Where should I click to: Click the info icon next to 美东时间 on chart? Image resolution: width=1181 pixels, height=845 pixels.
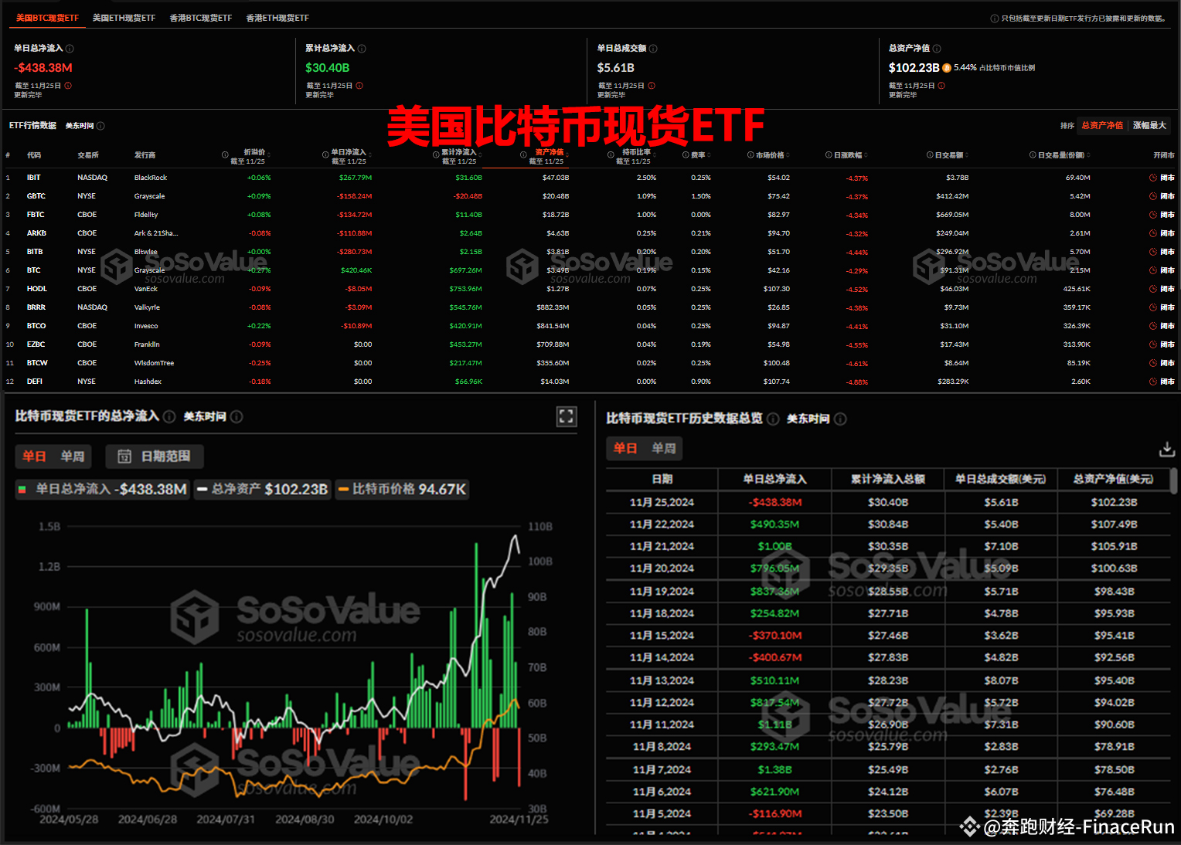(x=236, y=416)
